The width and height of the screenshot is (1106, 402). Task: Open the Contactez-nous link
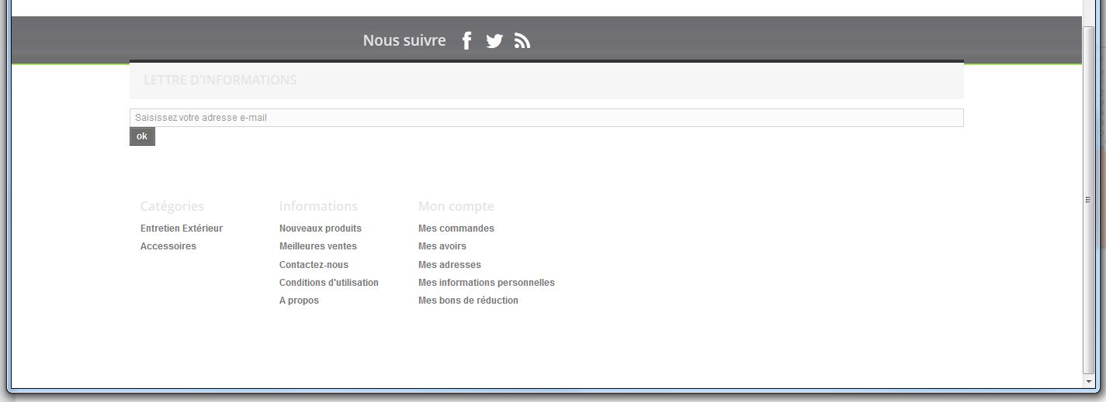pos(314,265)
